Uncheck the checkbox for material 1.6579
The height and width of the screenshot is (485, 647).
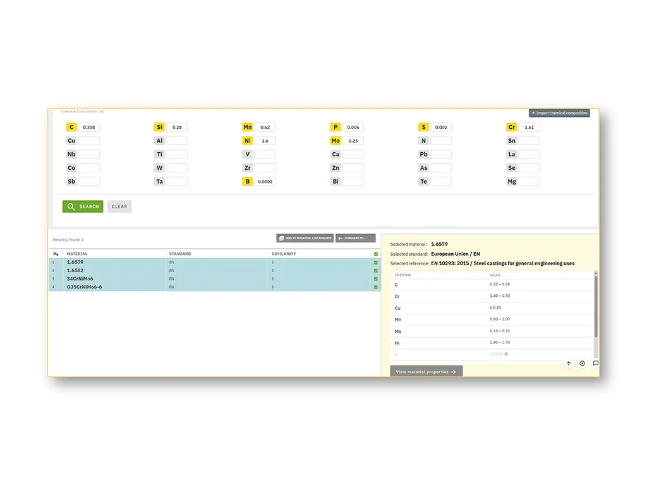pos(376,262)
